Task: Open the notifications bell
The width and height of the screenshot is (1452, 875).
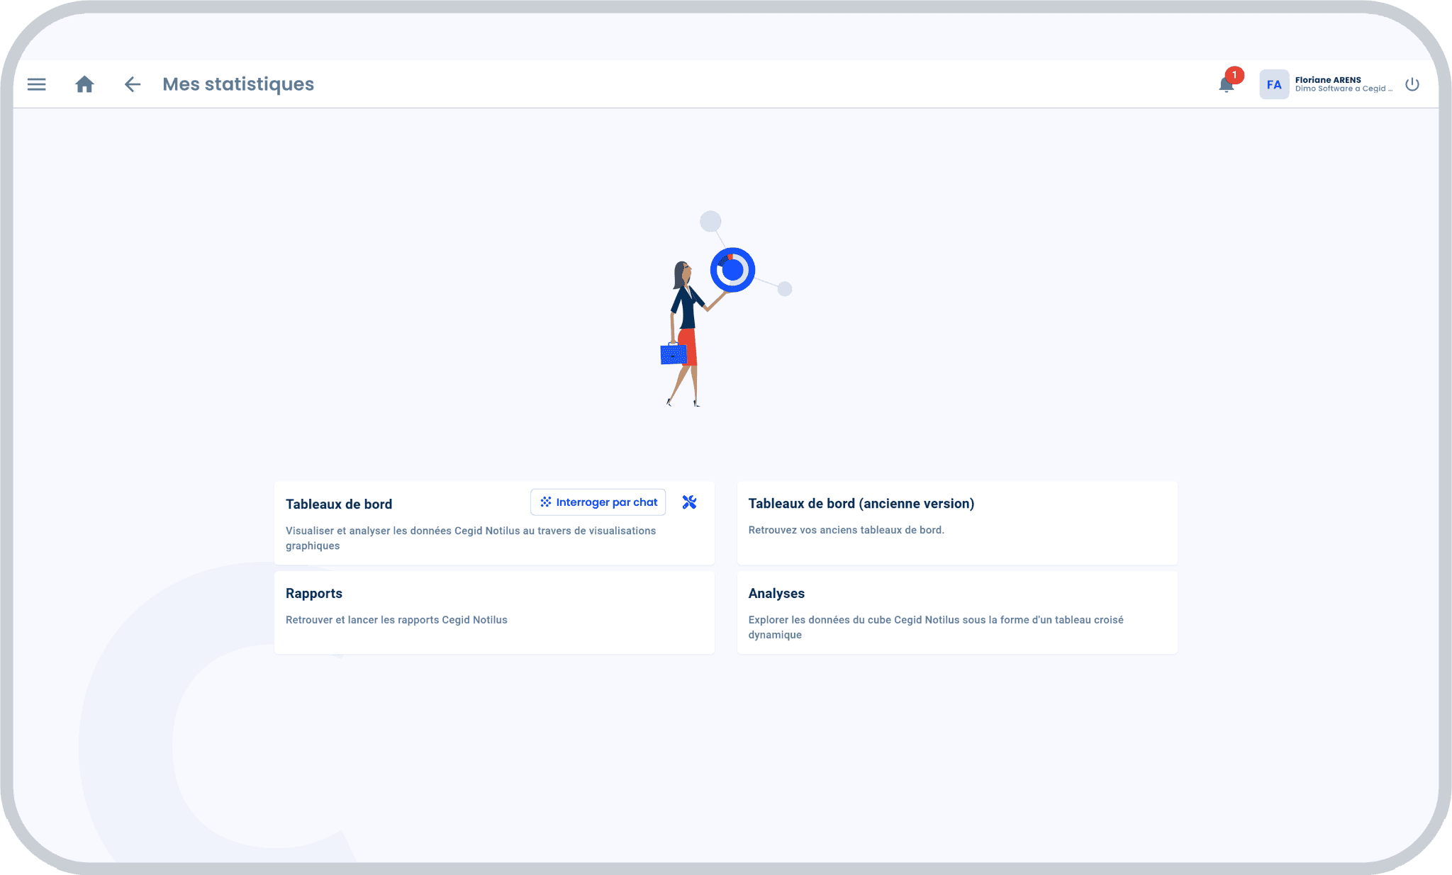Action: pyautogui.click(x=1226, y=86)
